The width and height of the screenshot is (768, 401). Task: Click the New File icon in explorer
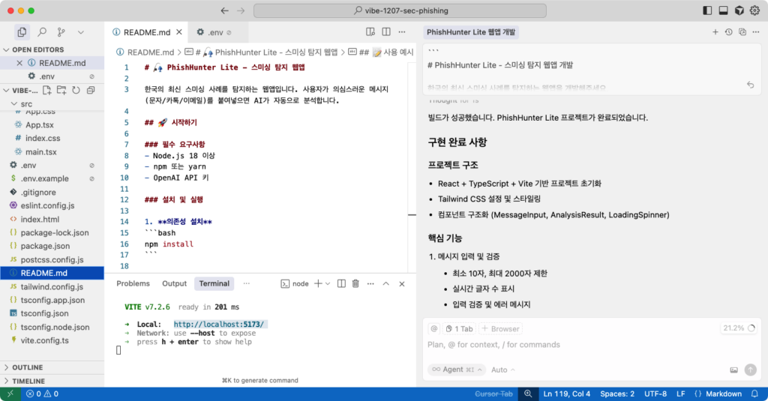pyautogui.click(x=47, y=90)
